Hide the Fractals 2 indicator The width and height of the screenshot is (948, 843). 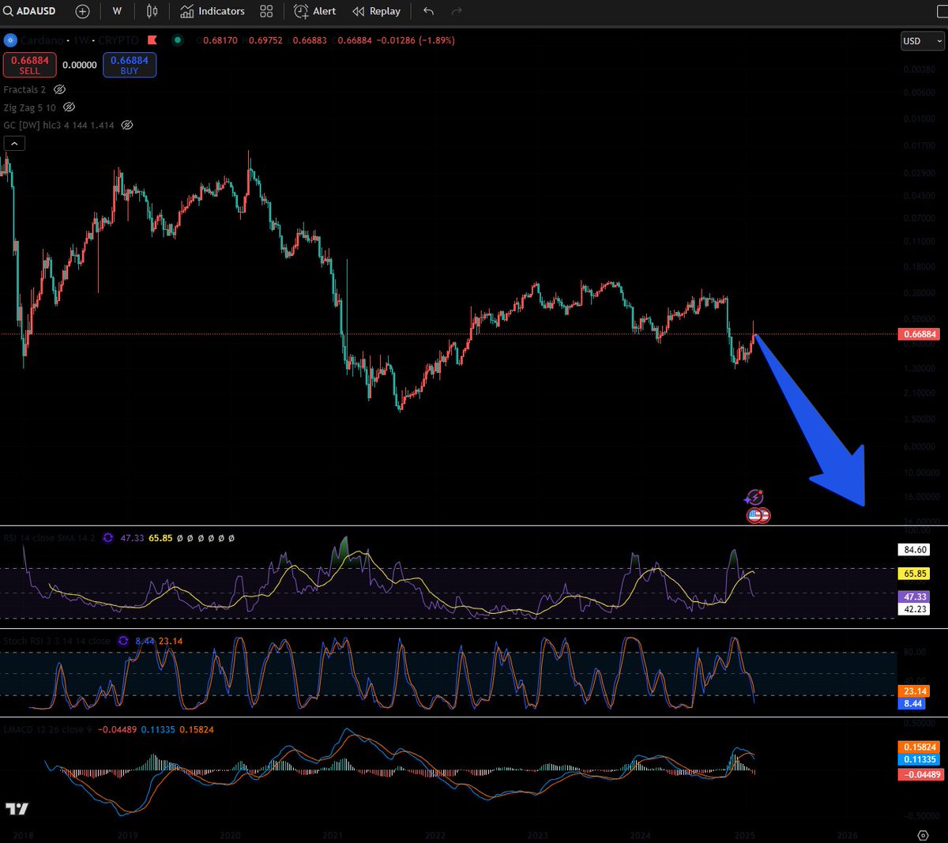coord(60,89)
